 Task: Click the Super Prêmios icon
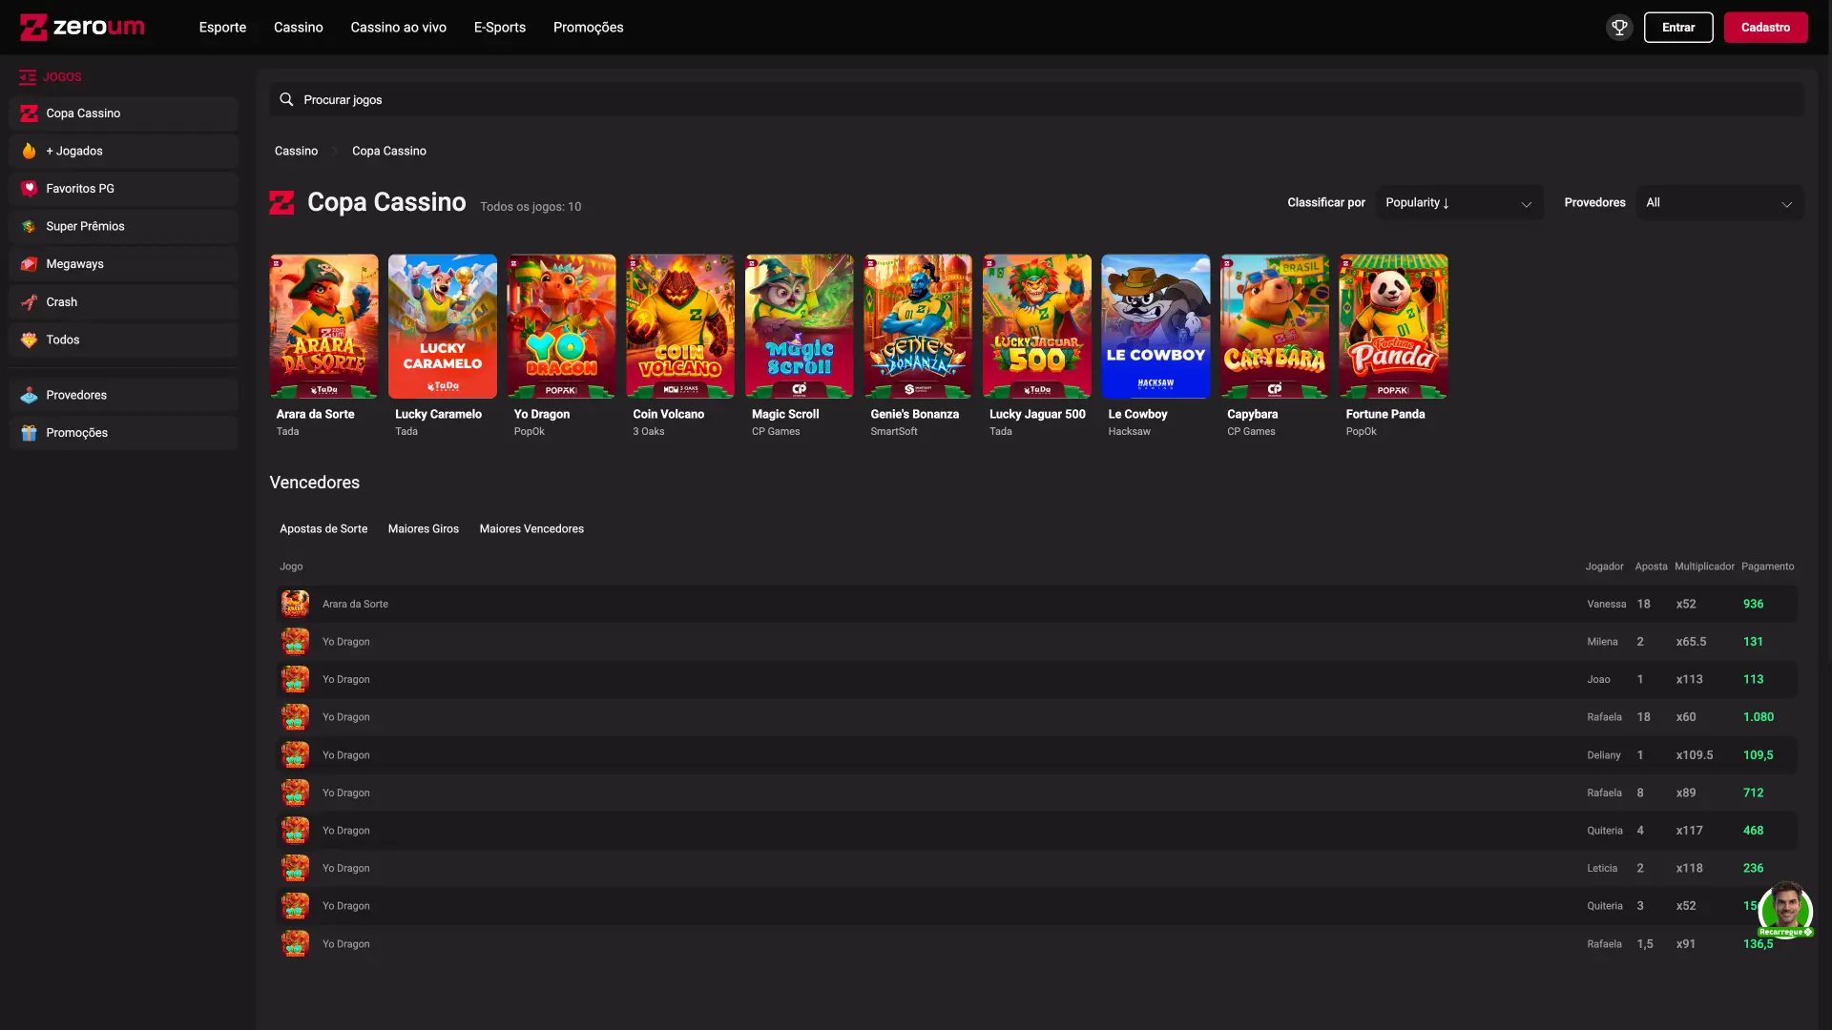tap(30, 226)
